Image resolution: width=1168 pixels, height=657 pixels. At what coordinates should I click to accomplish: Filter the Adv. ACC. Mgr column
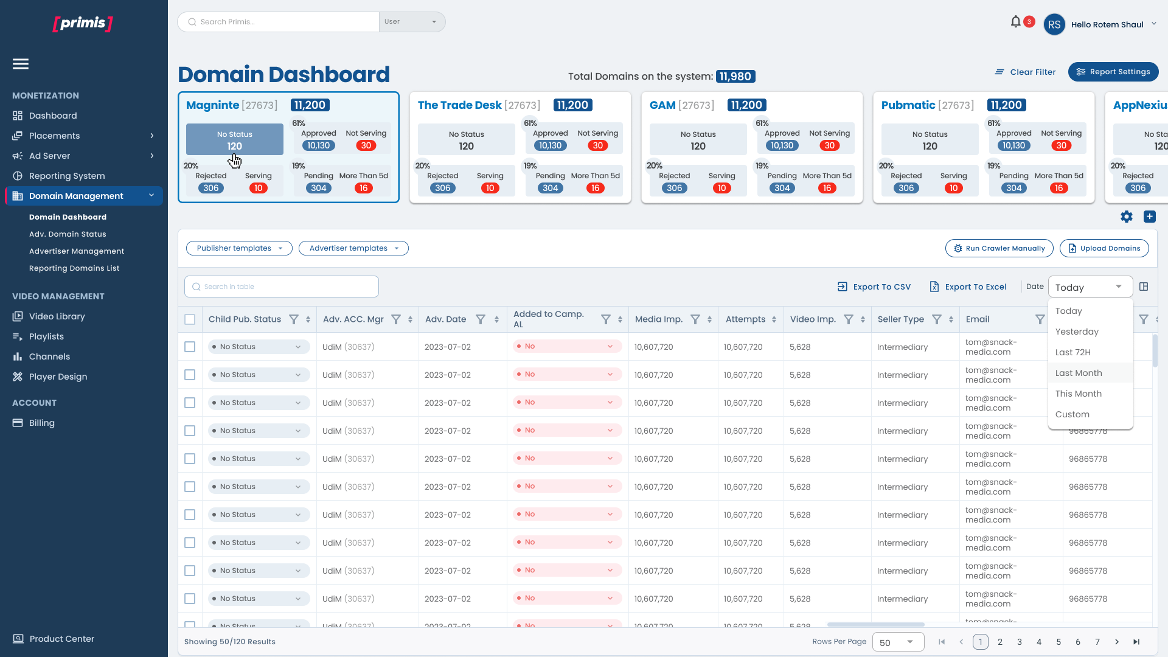tap(396, 319)
